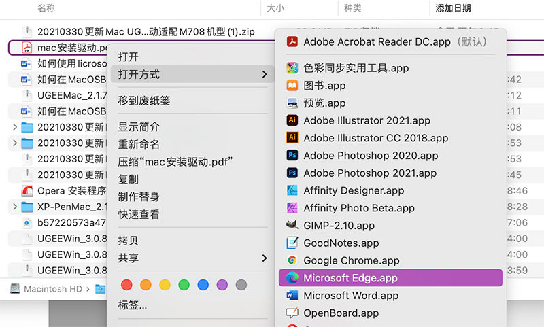Apply the gray tag color

click(241, 285)
